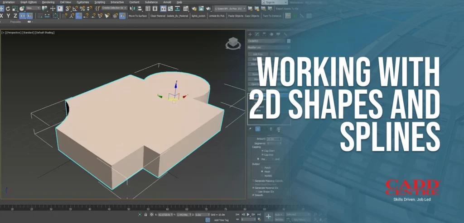This screenshot has height=223, width=464.
Task: Open the View reference coordinate dropdown
Action: click(33, 9)
